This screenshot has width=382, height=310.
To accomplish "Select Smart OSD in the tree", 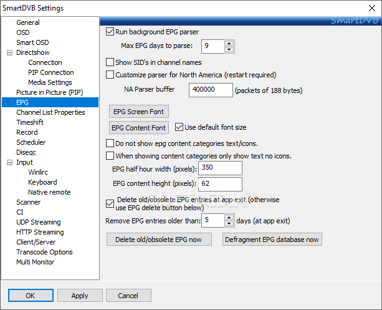I will coord(32,42).
